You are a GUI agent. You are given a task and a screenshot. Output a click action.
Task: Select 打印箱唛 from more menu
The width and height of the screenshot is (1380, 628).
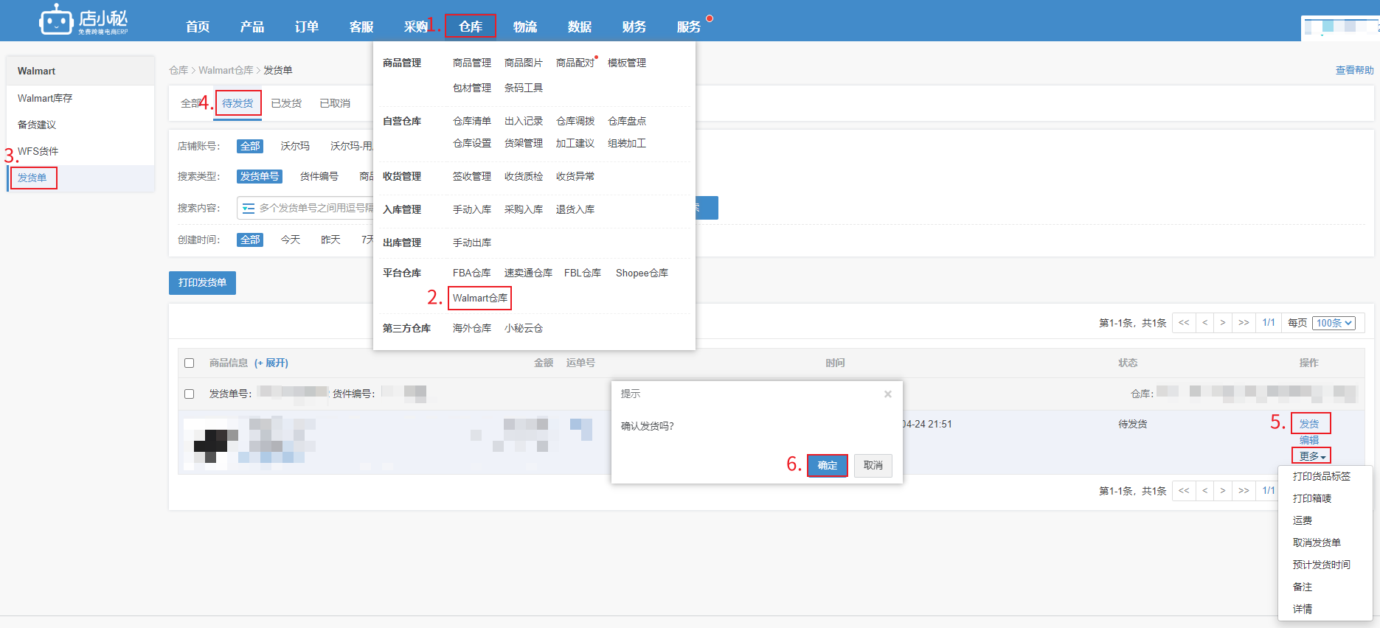[1312, 499]
